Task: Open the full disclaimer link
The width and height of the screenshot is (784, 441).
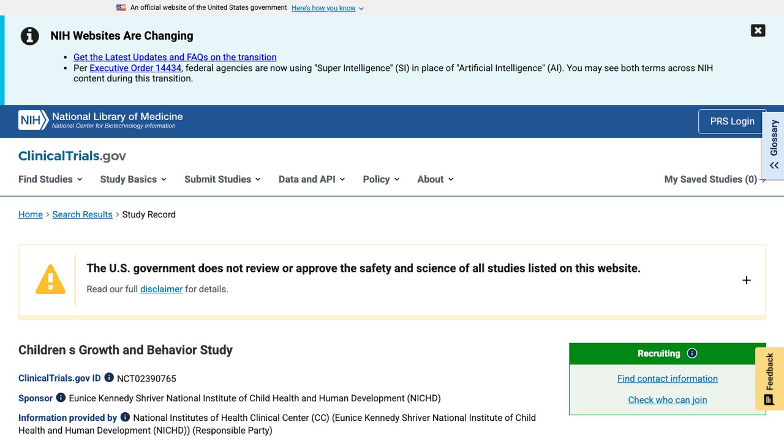Action: point(161,289)
